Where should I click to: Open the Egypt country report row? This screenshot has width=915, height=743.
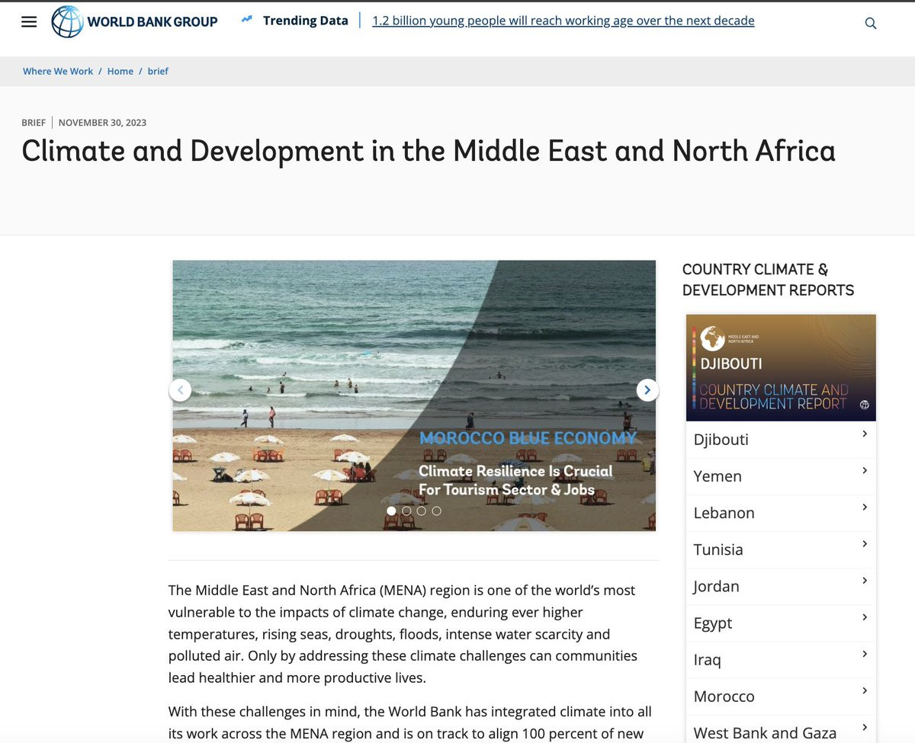pos(781,623)
